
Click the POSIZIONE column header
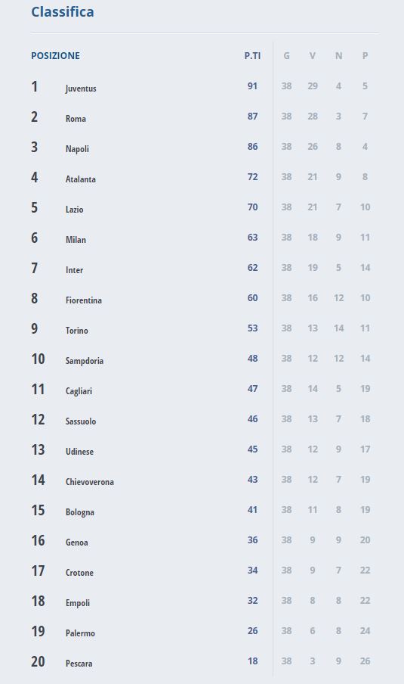coord(55,56)
